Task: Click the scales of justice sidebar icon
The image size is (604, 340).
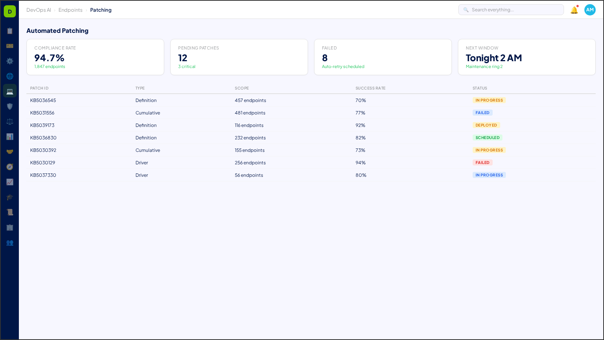Action: (10, 121)
